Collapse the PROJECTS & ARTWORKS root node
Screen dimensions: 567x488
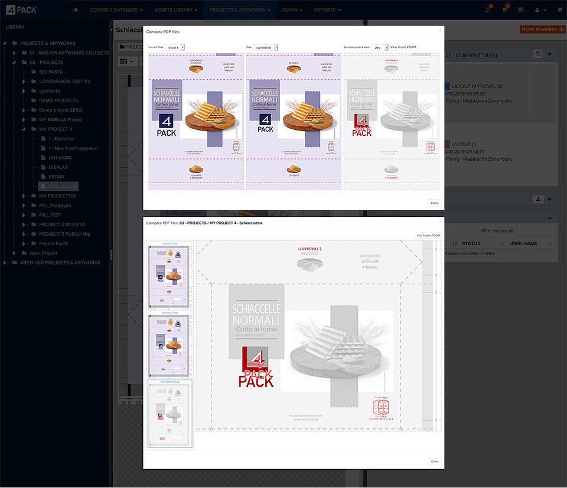[5, 43]
